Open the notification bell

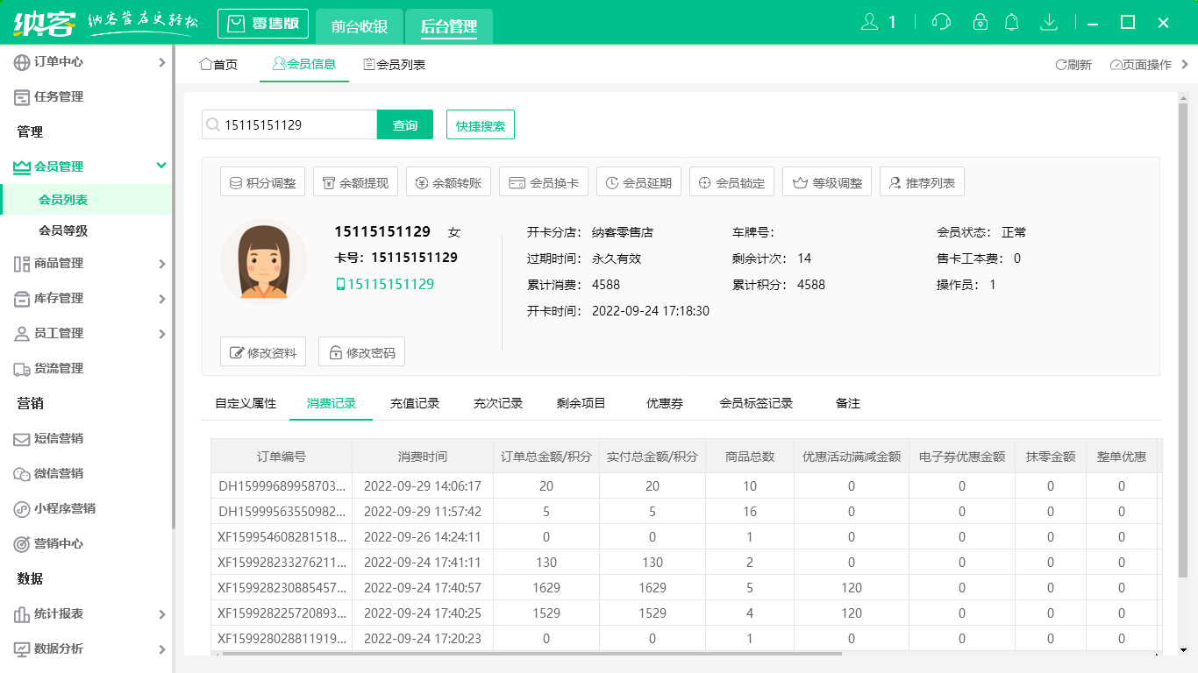point(1011,22)
